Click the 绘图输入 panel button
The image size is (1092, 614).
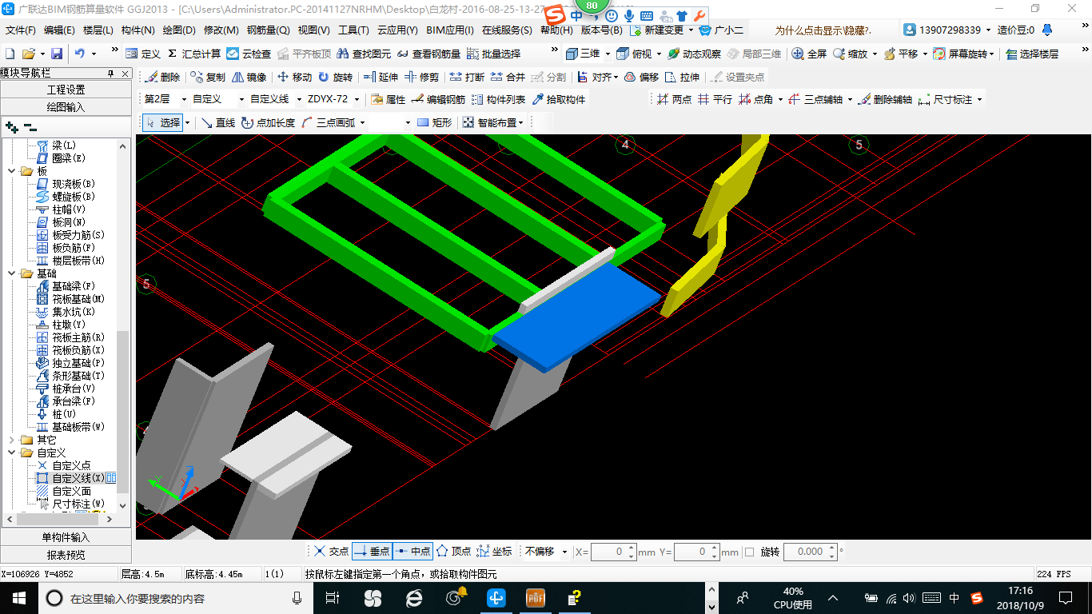pos(66,106)
